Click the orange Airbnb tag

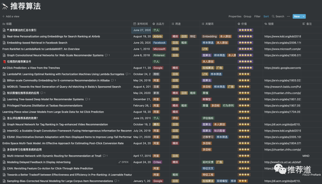[157, 36]
